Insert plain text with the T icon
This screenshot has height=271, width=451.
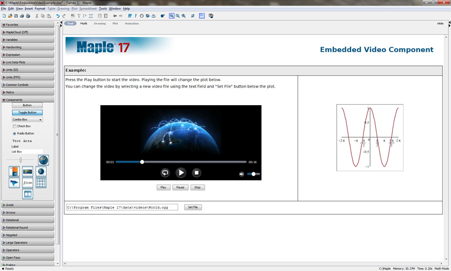(x=78, y=16)
